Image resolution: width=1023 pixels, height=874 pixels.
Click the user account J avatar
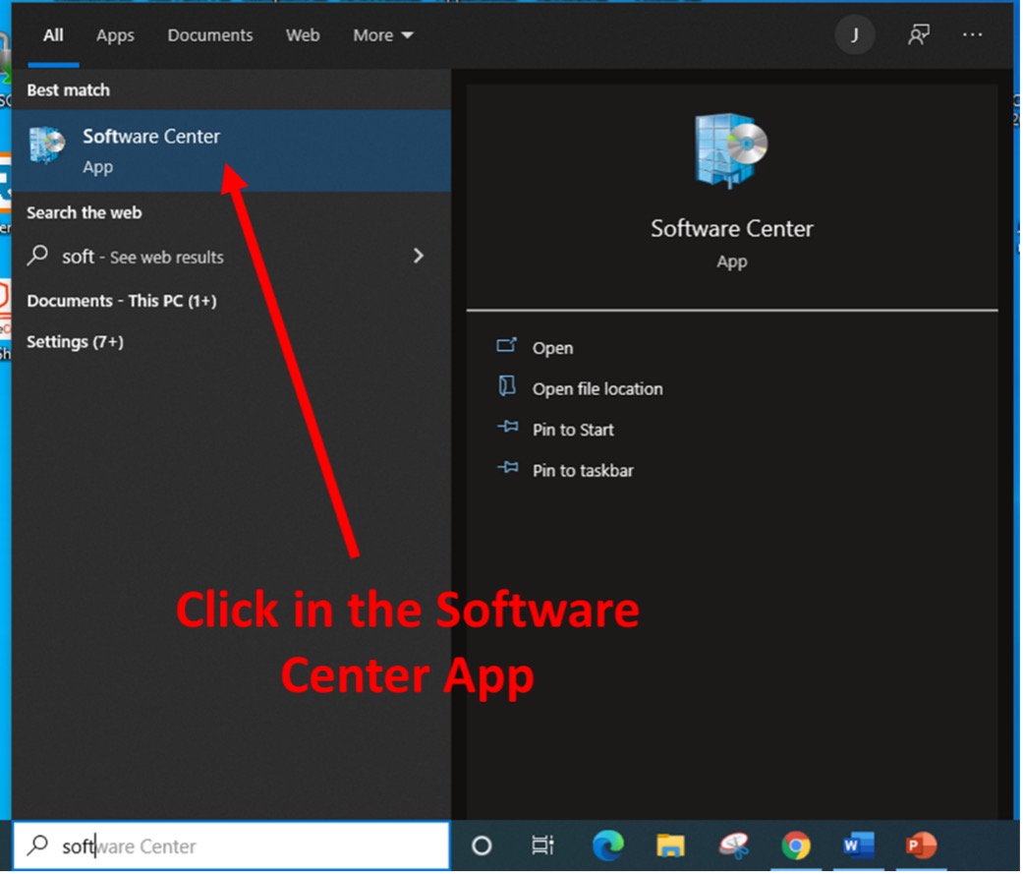point(854,35)
